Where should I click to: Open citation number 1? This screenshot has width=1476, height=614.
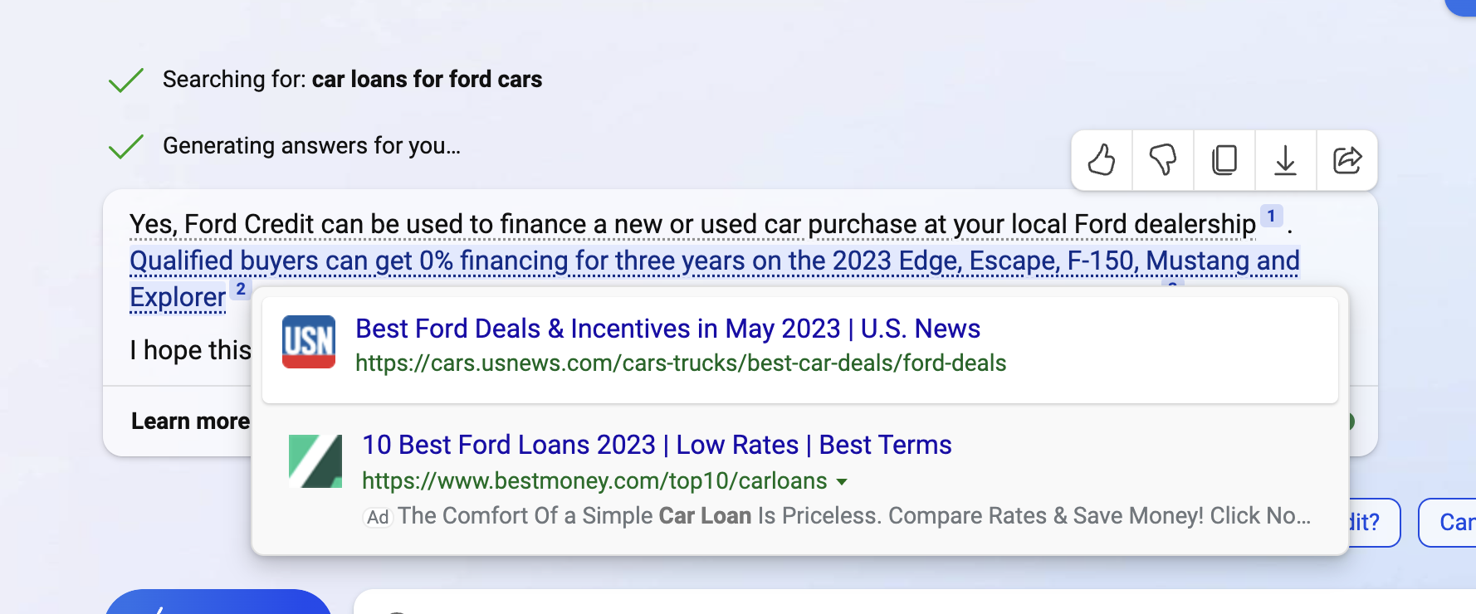pos(1271,216)
